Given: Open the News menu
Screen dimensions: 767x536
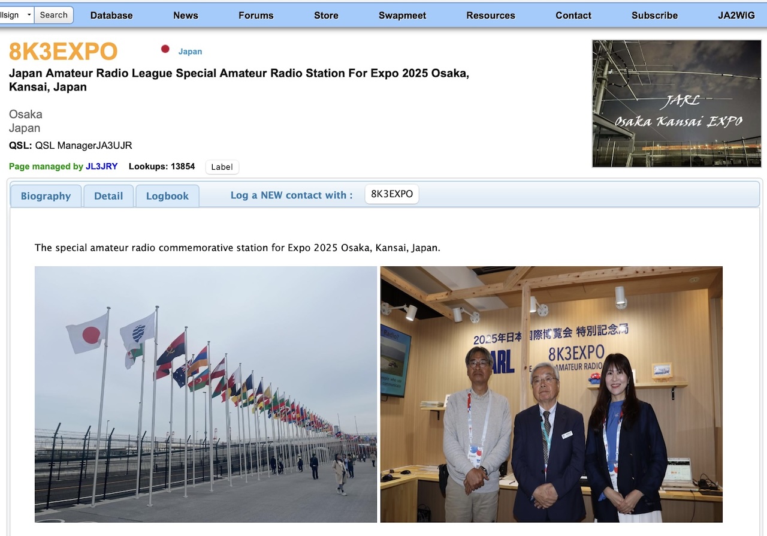Looking at the screenshot, I should click(186, 16).
